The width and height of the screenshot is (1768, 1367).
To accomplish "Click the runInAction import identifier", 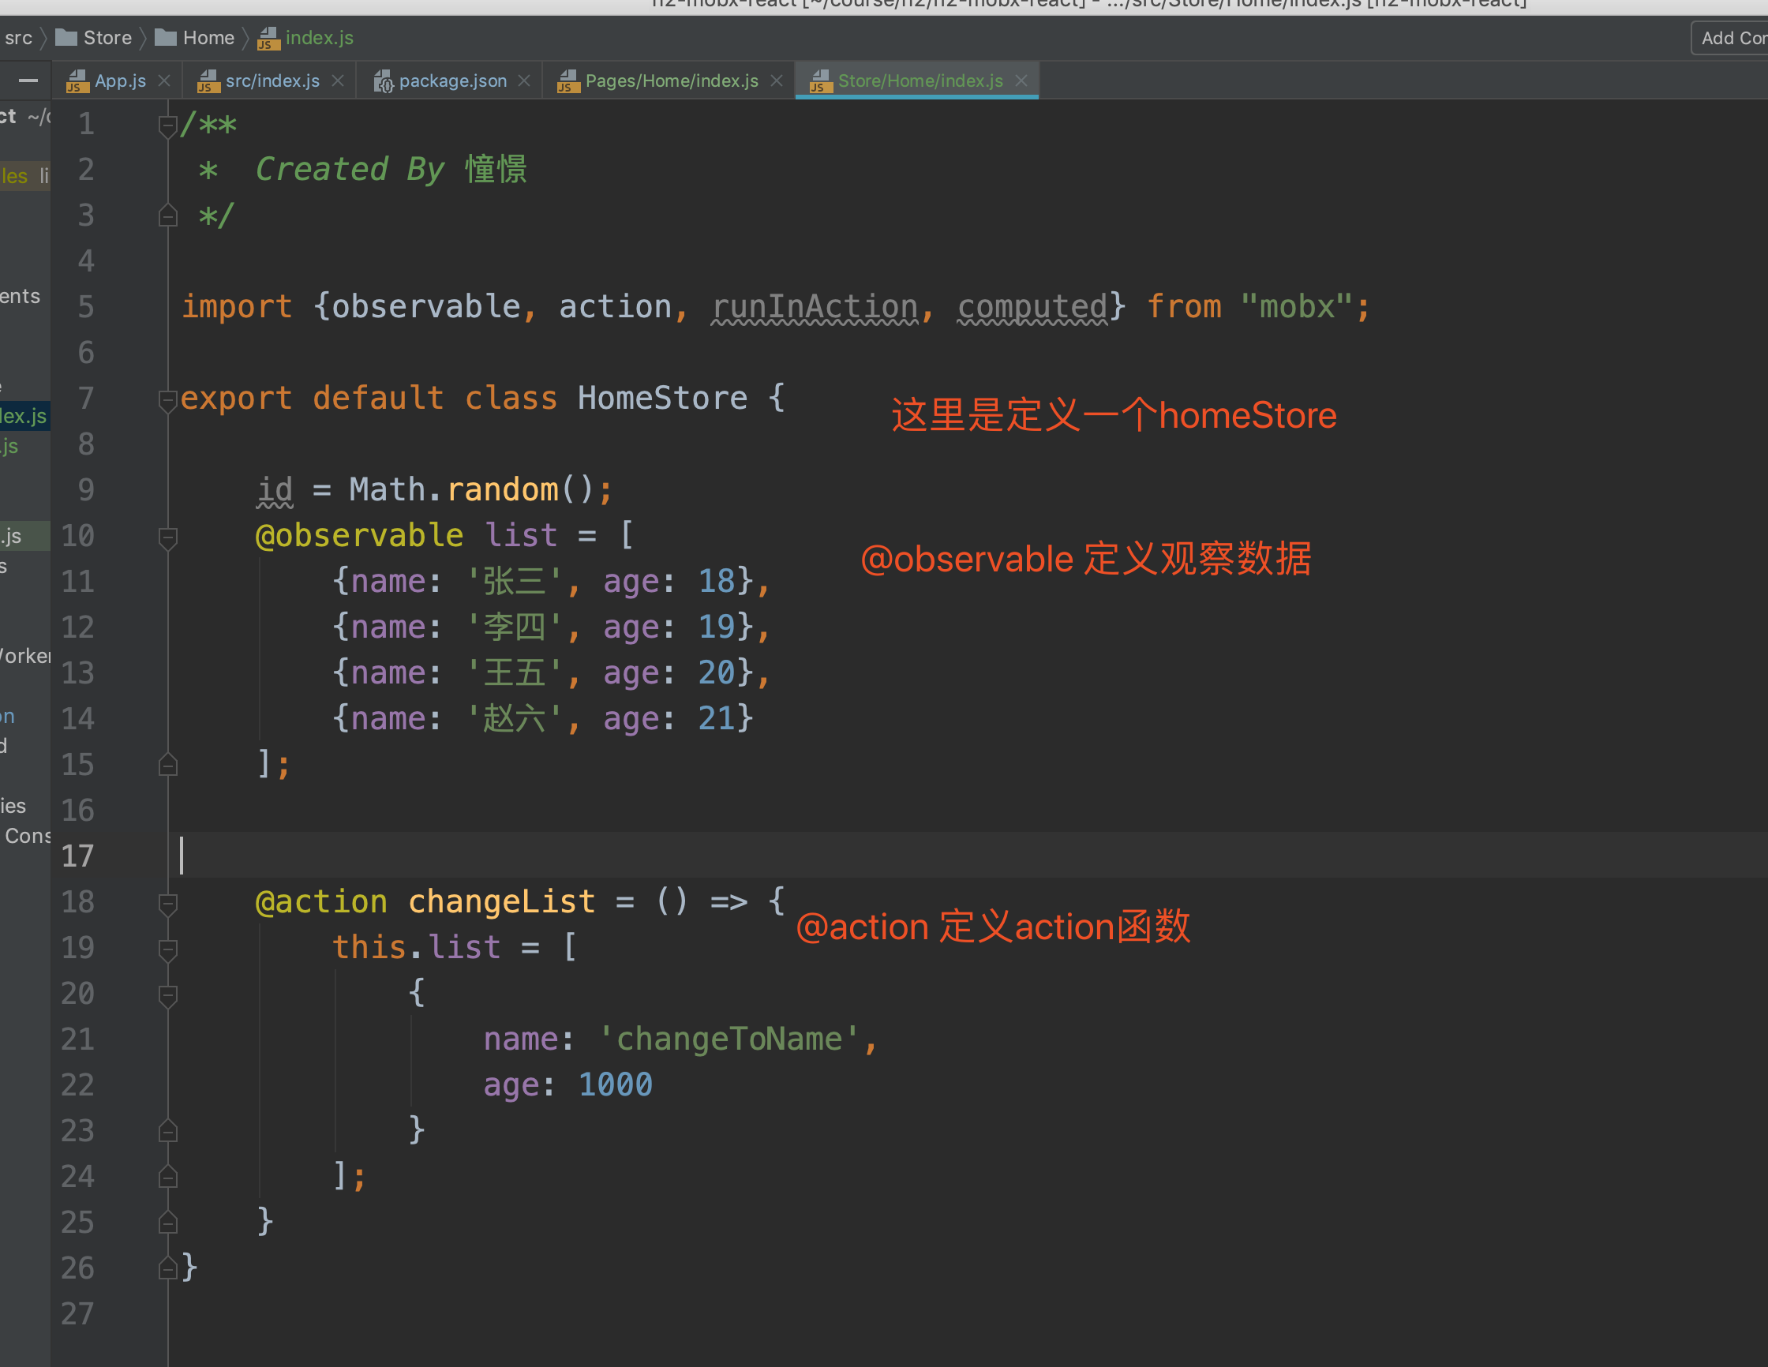I will pyautogui.click(x=815, y=307).
